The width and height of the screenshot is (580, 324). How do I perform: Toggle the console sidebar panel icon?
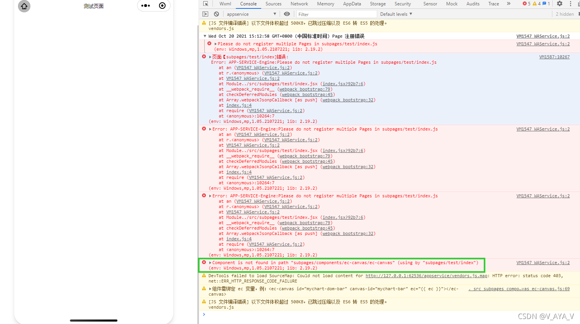point(205,14)
